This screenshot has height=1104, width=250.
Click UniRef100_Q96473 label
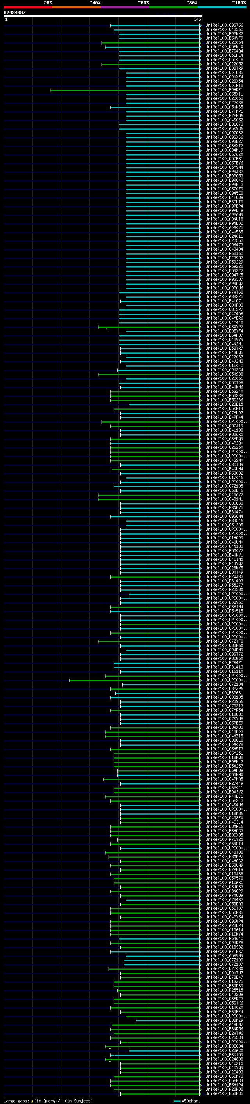pyautogui.click(x=224, y=245)
